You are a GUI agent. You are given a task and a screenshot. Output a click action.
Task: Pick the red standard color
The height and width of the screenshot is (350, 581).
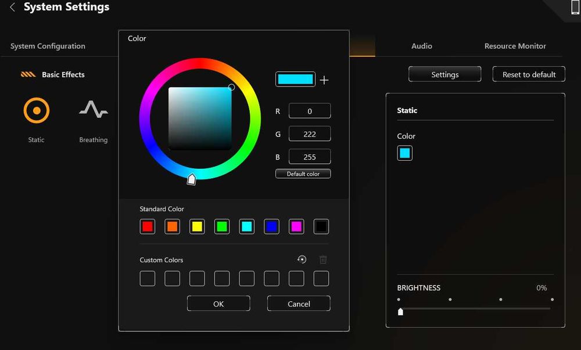(148, 226)
